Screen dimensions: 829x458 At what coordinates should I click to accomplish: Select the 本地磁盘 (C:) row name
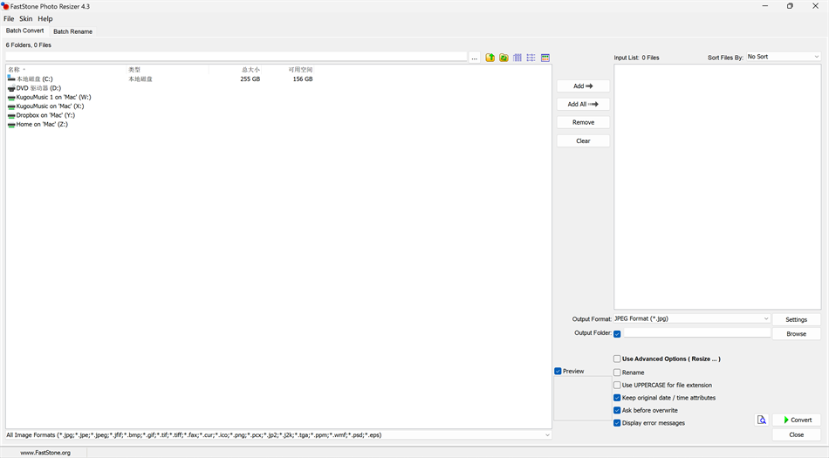point(34,79)
